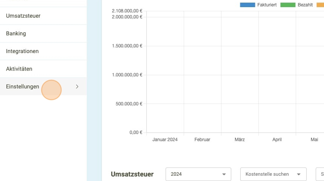This screenshot has width=324, height=181.
Task: Open Aktivitäten in the sidebar
Action: [43, 69]
